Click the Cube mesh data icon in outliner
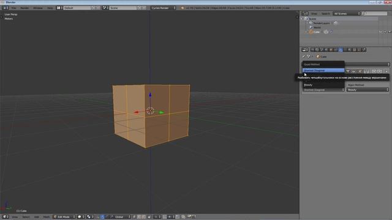This screenshot has width=392, height=220. coord(326,32)
